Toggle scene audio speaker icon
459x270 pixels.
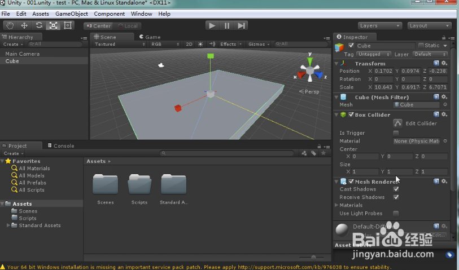pos(212,44)
